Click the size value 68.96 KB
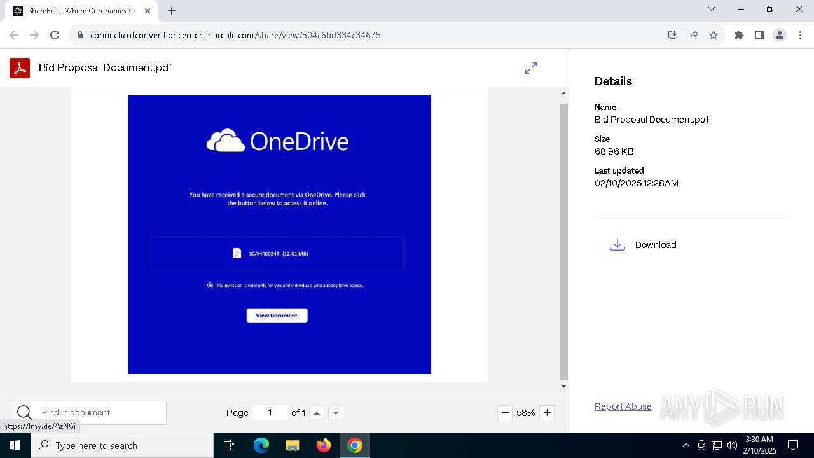The image size is (814, 458). [614, 151]
